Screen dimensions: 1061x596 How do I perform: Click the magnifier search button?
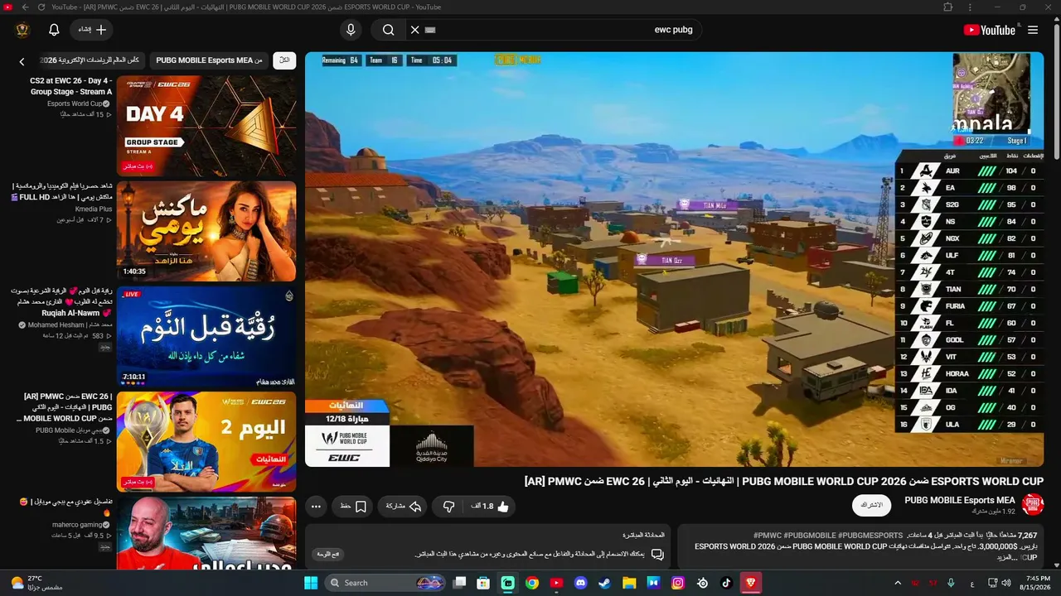388,30
